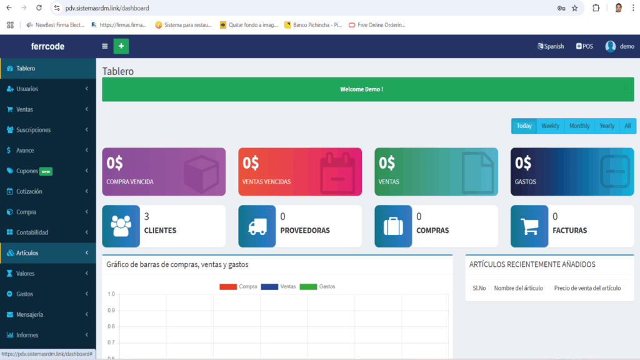Toggle Compra series in chart legend
Viewport: 640px width, 360px height.
pyautogui.click(x=238, y=286)
